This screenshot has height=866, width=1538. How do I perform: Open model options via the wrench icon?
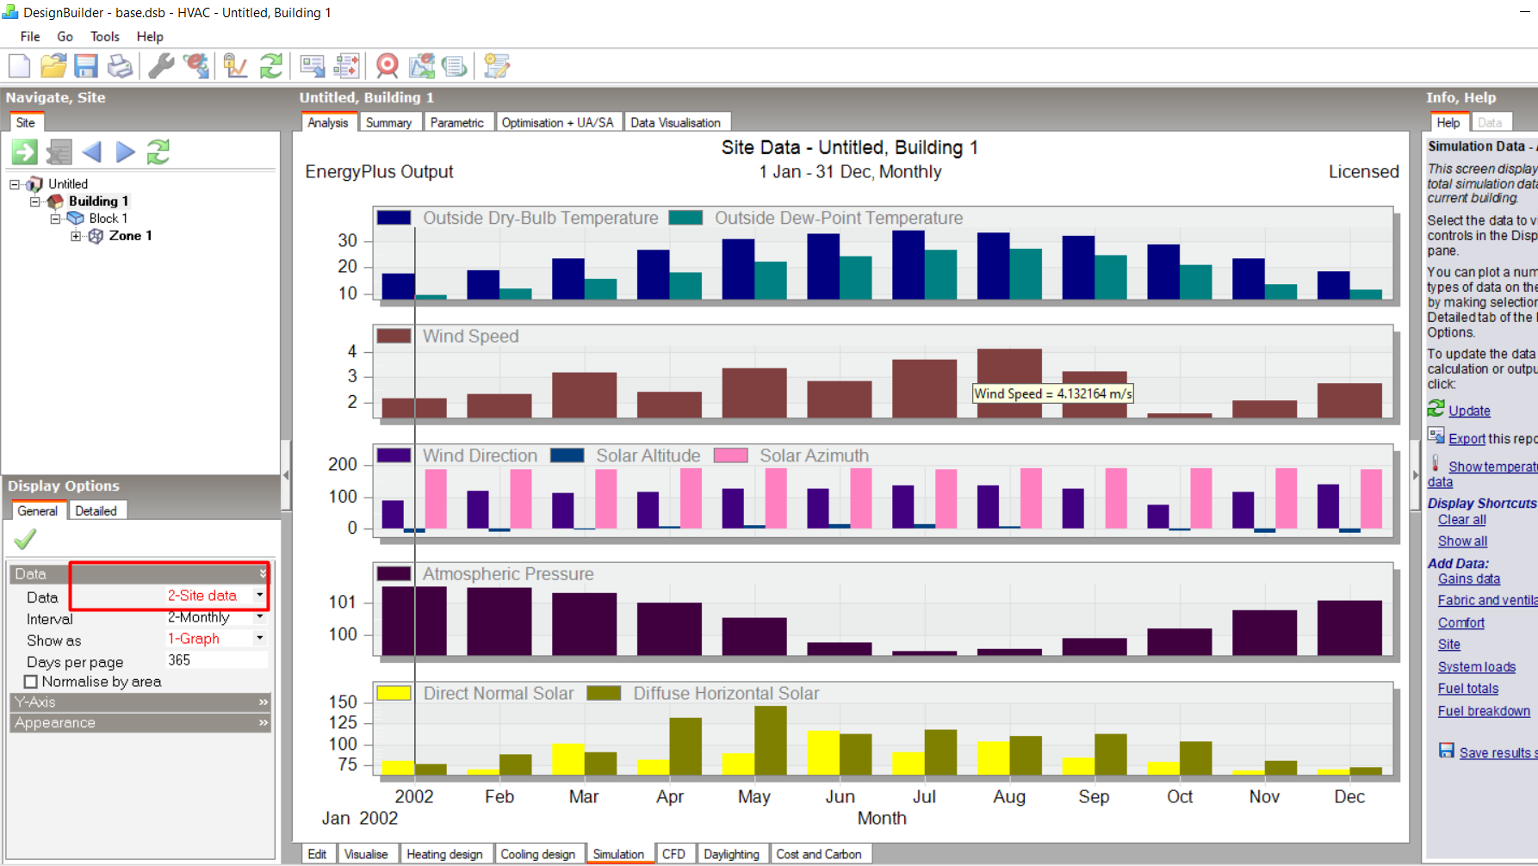point(161,65)
